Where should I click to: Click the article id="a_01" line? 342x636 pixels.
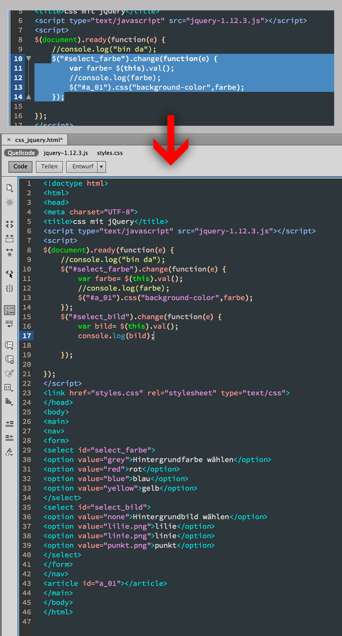click(x=105, y=583)
